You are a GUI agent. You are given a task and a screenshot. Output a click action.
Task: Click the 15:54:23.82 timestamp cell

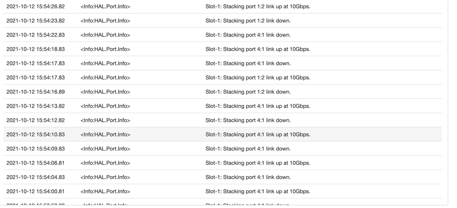pyautogui.click(x=36, y=21)
